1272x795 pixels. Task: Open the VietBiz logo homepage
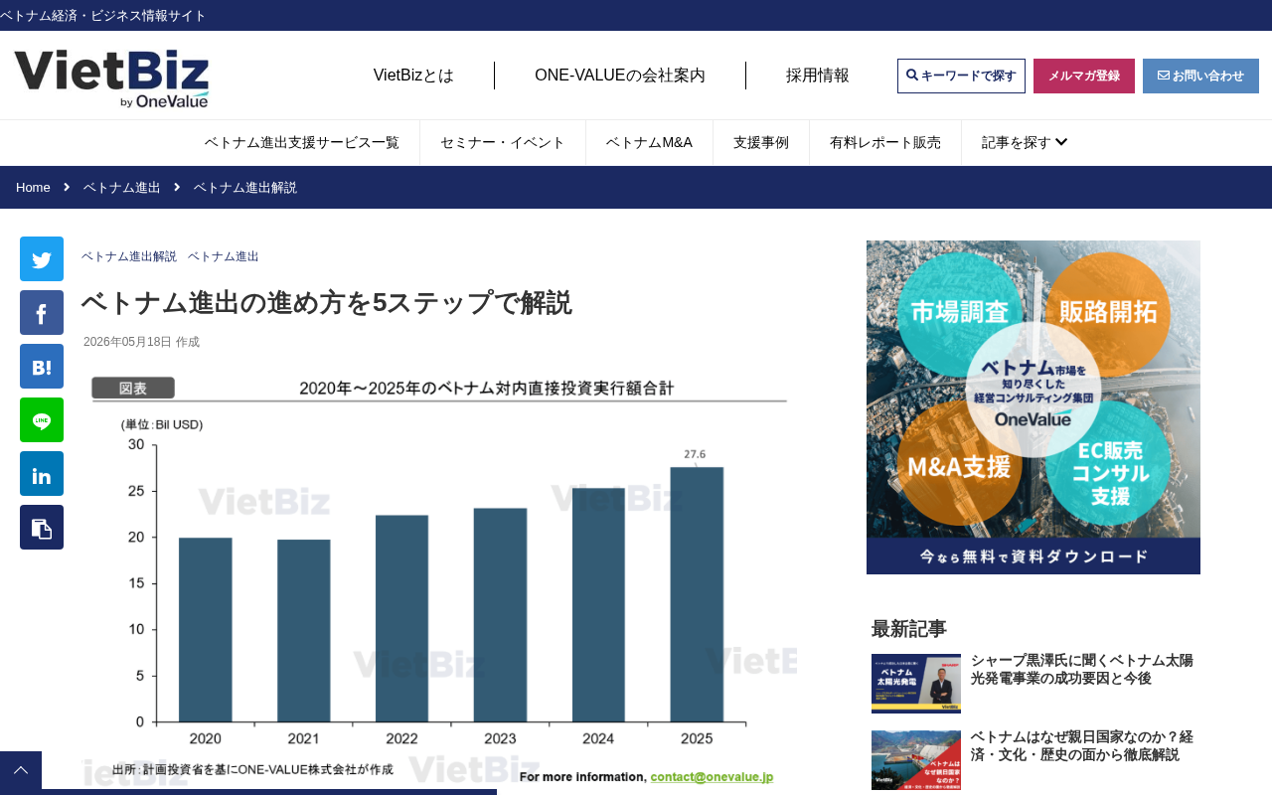(x=111, y=79)
